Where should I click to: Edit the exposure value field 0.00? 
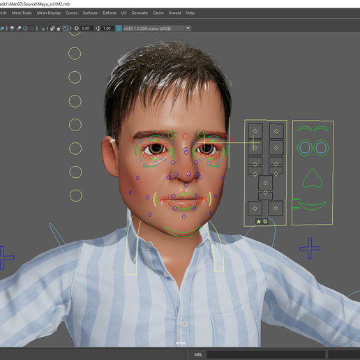87,29
